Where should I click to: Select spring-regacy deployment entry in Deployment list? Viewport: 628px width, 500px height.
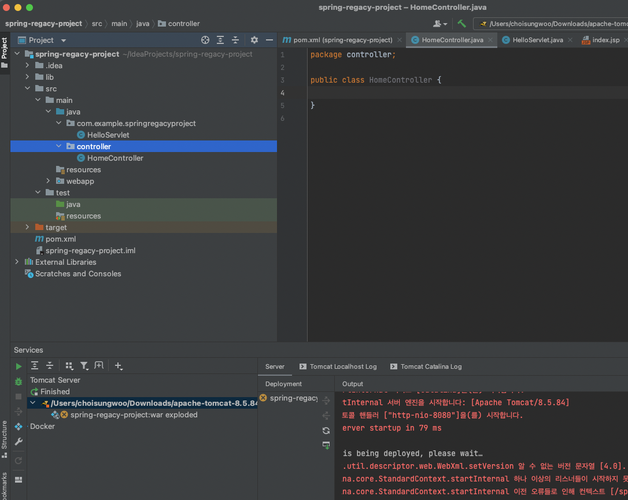[x=289, y=398]
